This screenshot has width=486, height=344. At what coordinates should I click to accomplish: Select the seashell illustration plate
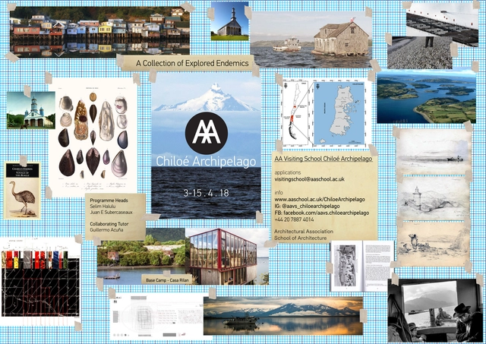(93, 137)
